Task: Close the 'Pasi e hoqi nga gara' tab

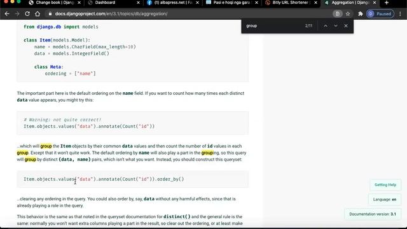Action: [x=256, y=3]
